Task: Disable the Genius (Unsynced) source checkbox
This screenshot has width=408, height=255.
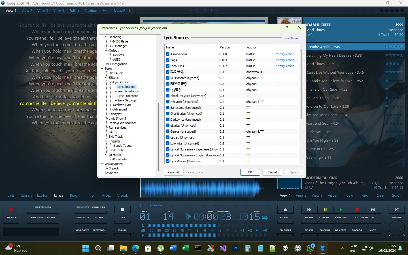Action: 167,131
